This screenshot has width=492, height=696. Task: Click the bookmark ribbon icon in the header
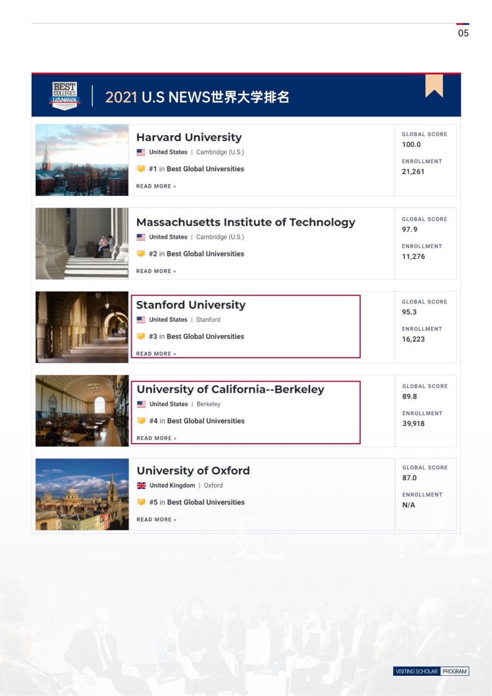point(434,86)
